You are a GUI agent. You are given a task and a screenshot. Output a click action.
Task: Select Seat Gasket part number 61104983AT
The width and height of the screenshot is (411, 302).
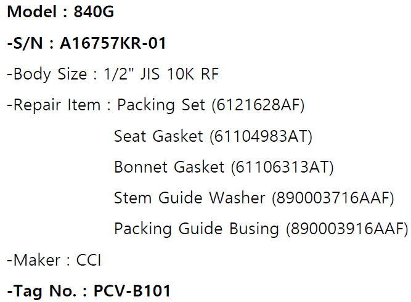pyautogui.click(x=261, y=136)
